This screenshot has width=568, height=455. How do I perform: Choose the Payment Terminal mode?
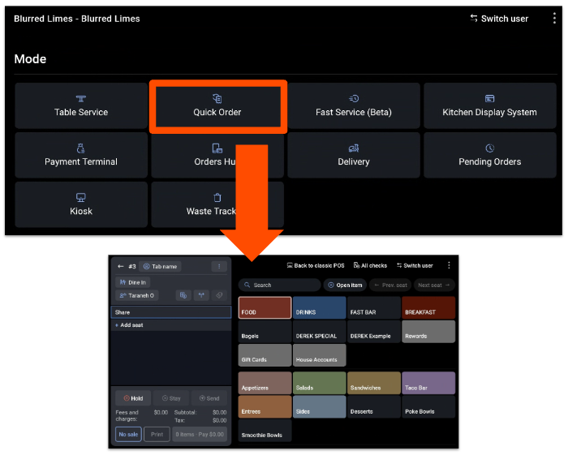point(81,155)
